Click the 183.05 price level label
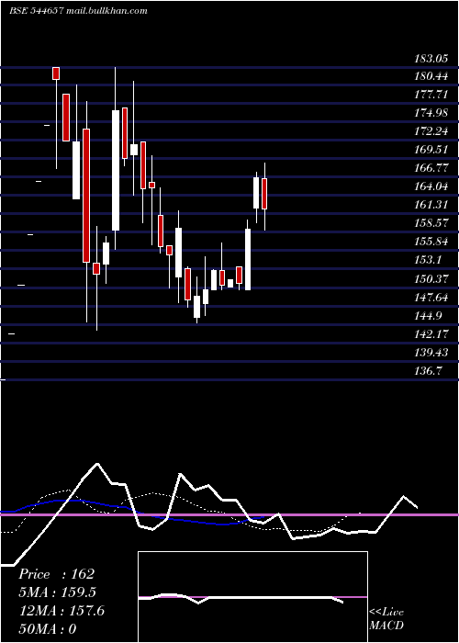459x643 pixels. point(431,58)
